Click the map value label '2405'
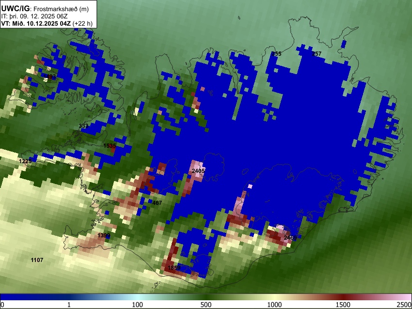Image resolution: width=412 pixels, height=309 pixels. tap(198, 171)
